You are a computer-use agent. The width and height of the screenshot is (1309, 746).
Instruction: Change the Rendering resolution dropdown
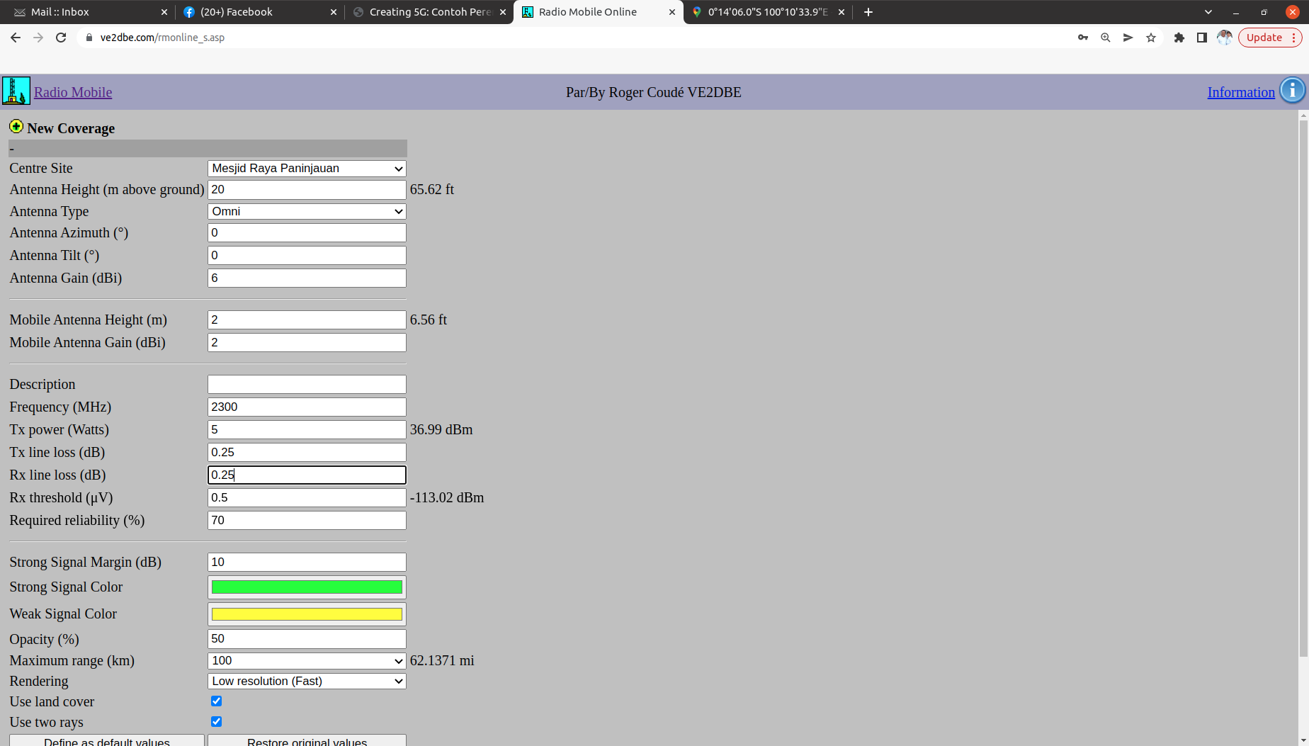[307, 681]
